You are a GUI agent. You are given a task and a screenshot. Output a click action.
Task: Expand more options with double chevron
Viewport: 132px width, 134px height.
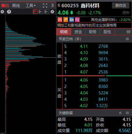point(53,6)
